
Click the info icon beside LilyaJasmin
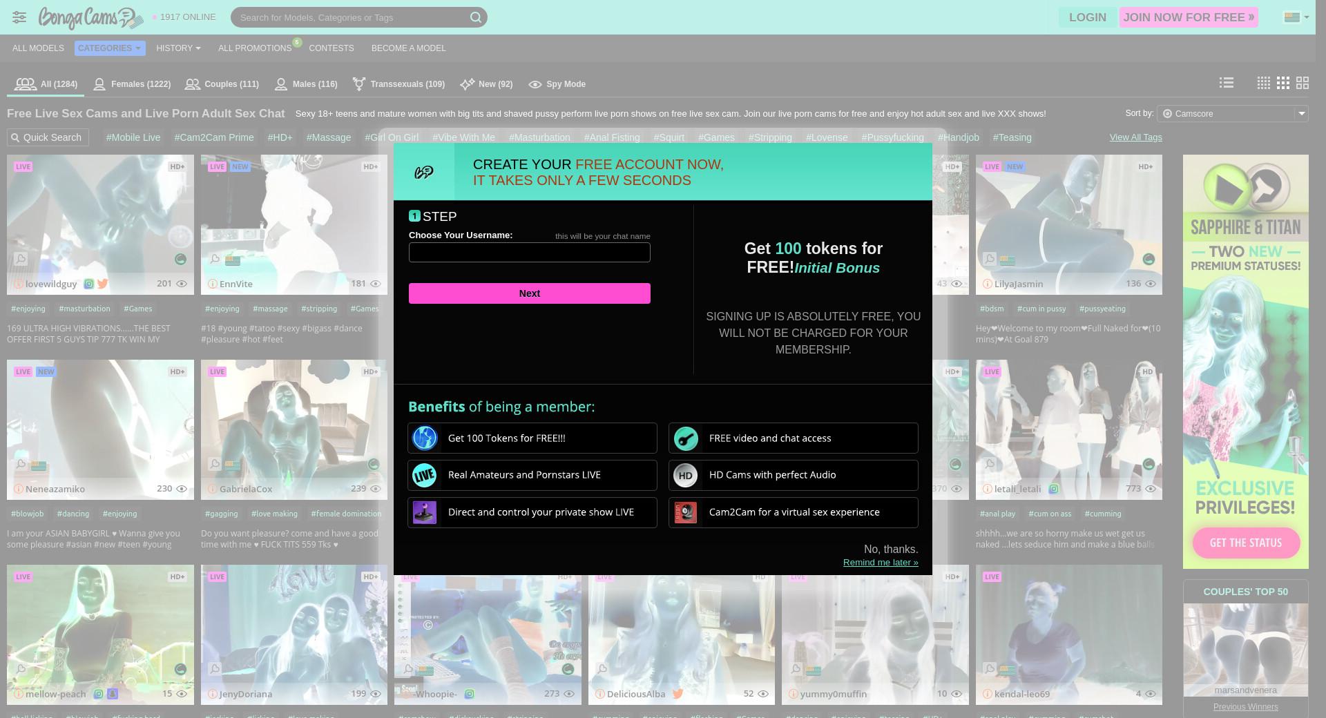point(988,284)
